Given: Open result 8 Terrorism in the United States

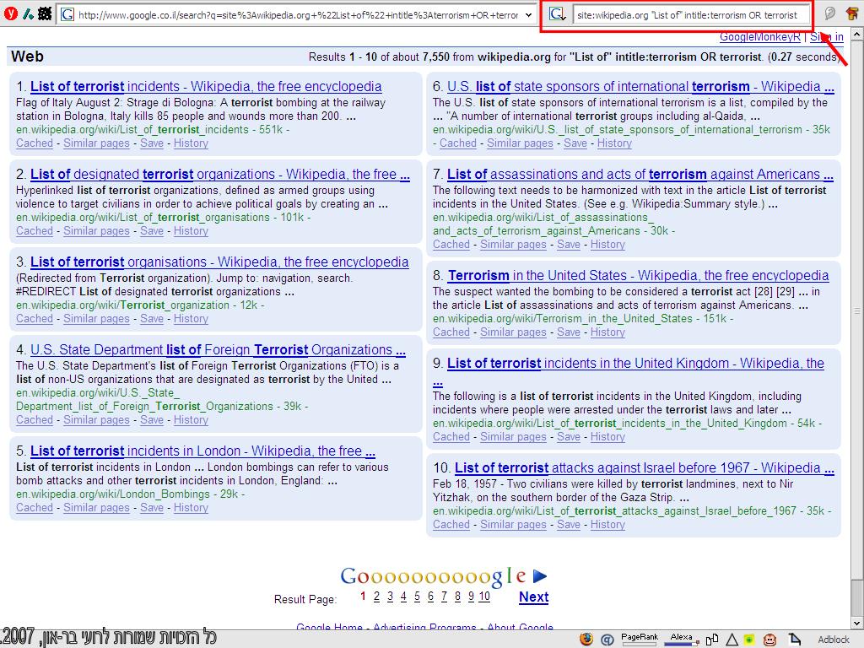Looking at the screenshot, I should (x=638, y=275).
